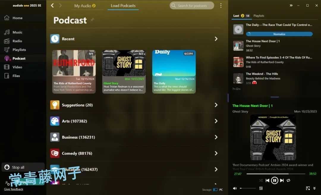Click the Normalize progress button
321x195 pixels.
(279, 34)
